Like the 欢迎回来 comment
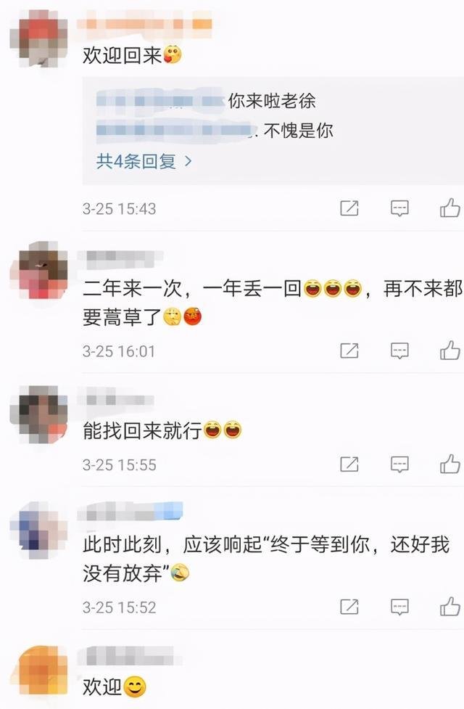 450,208
